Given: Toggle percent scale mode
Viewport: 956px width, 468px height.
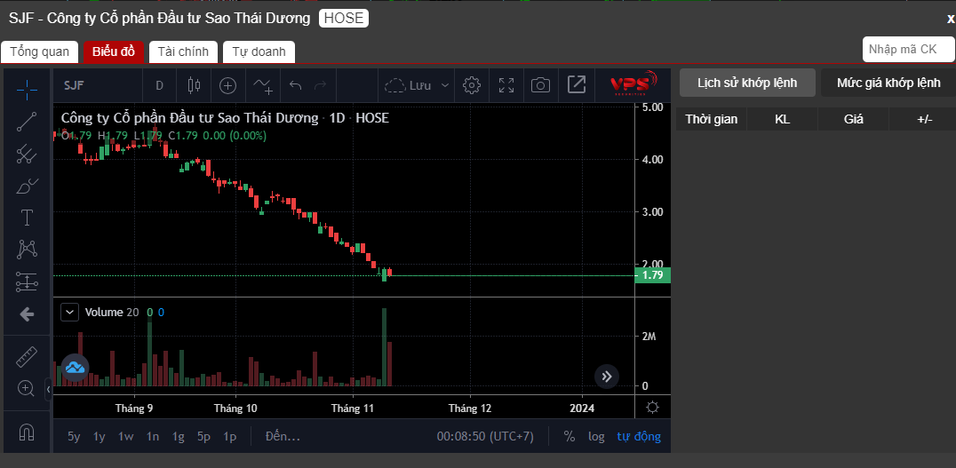Looking at the screenshot, I should (x=569, y=436).
